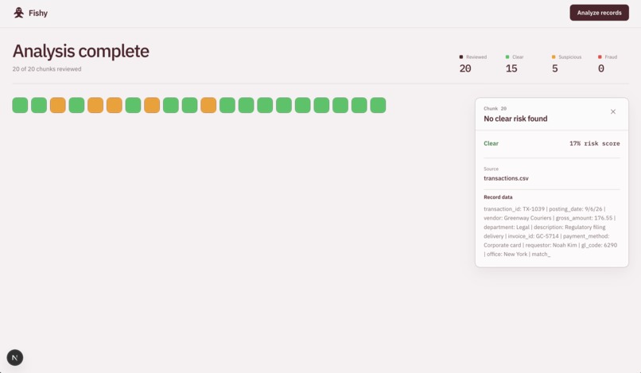Click the transactions.csv source name
Image resolution: width=641 pixels, height=373 pixels.
point(506,178)
